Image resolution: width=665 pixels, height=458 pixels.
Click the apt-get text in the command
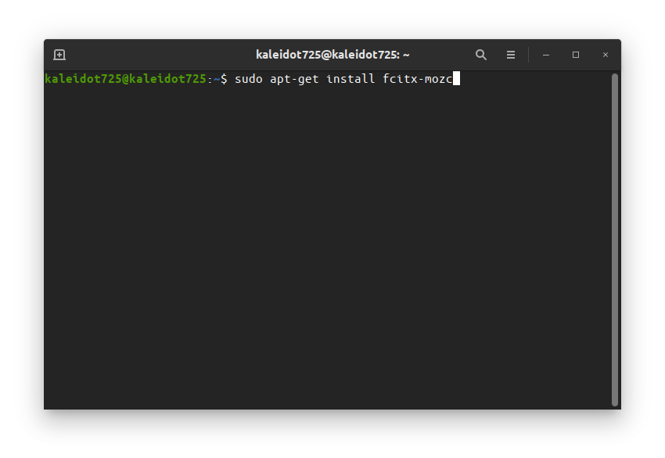[294, 79]
